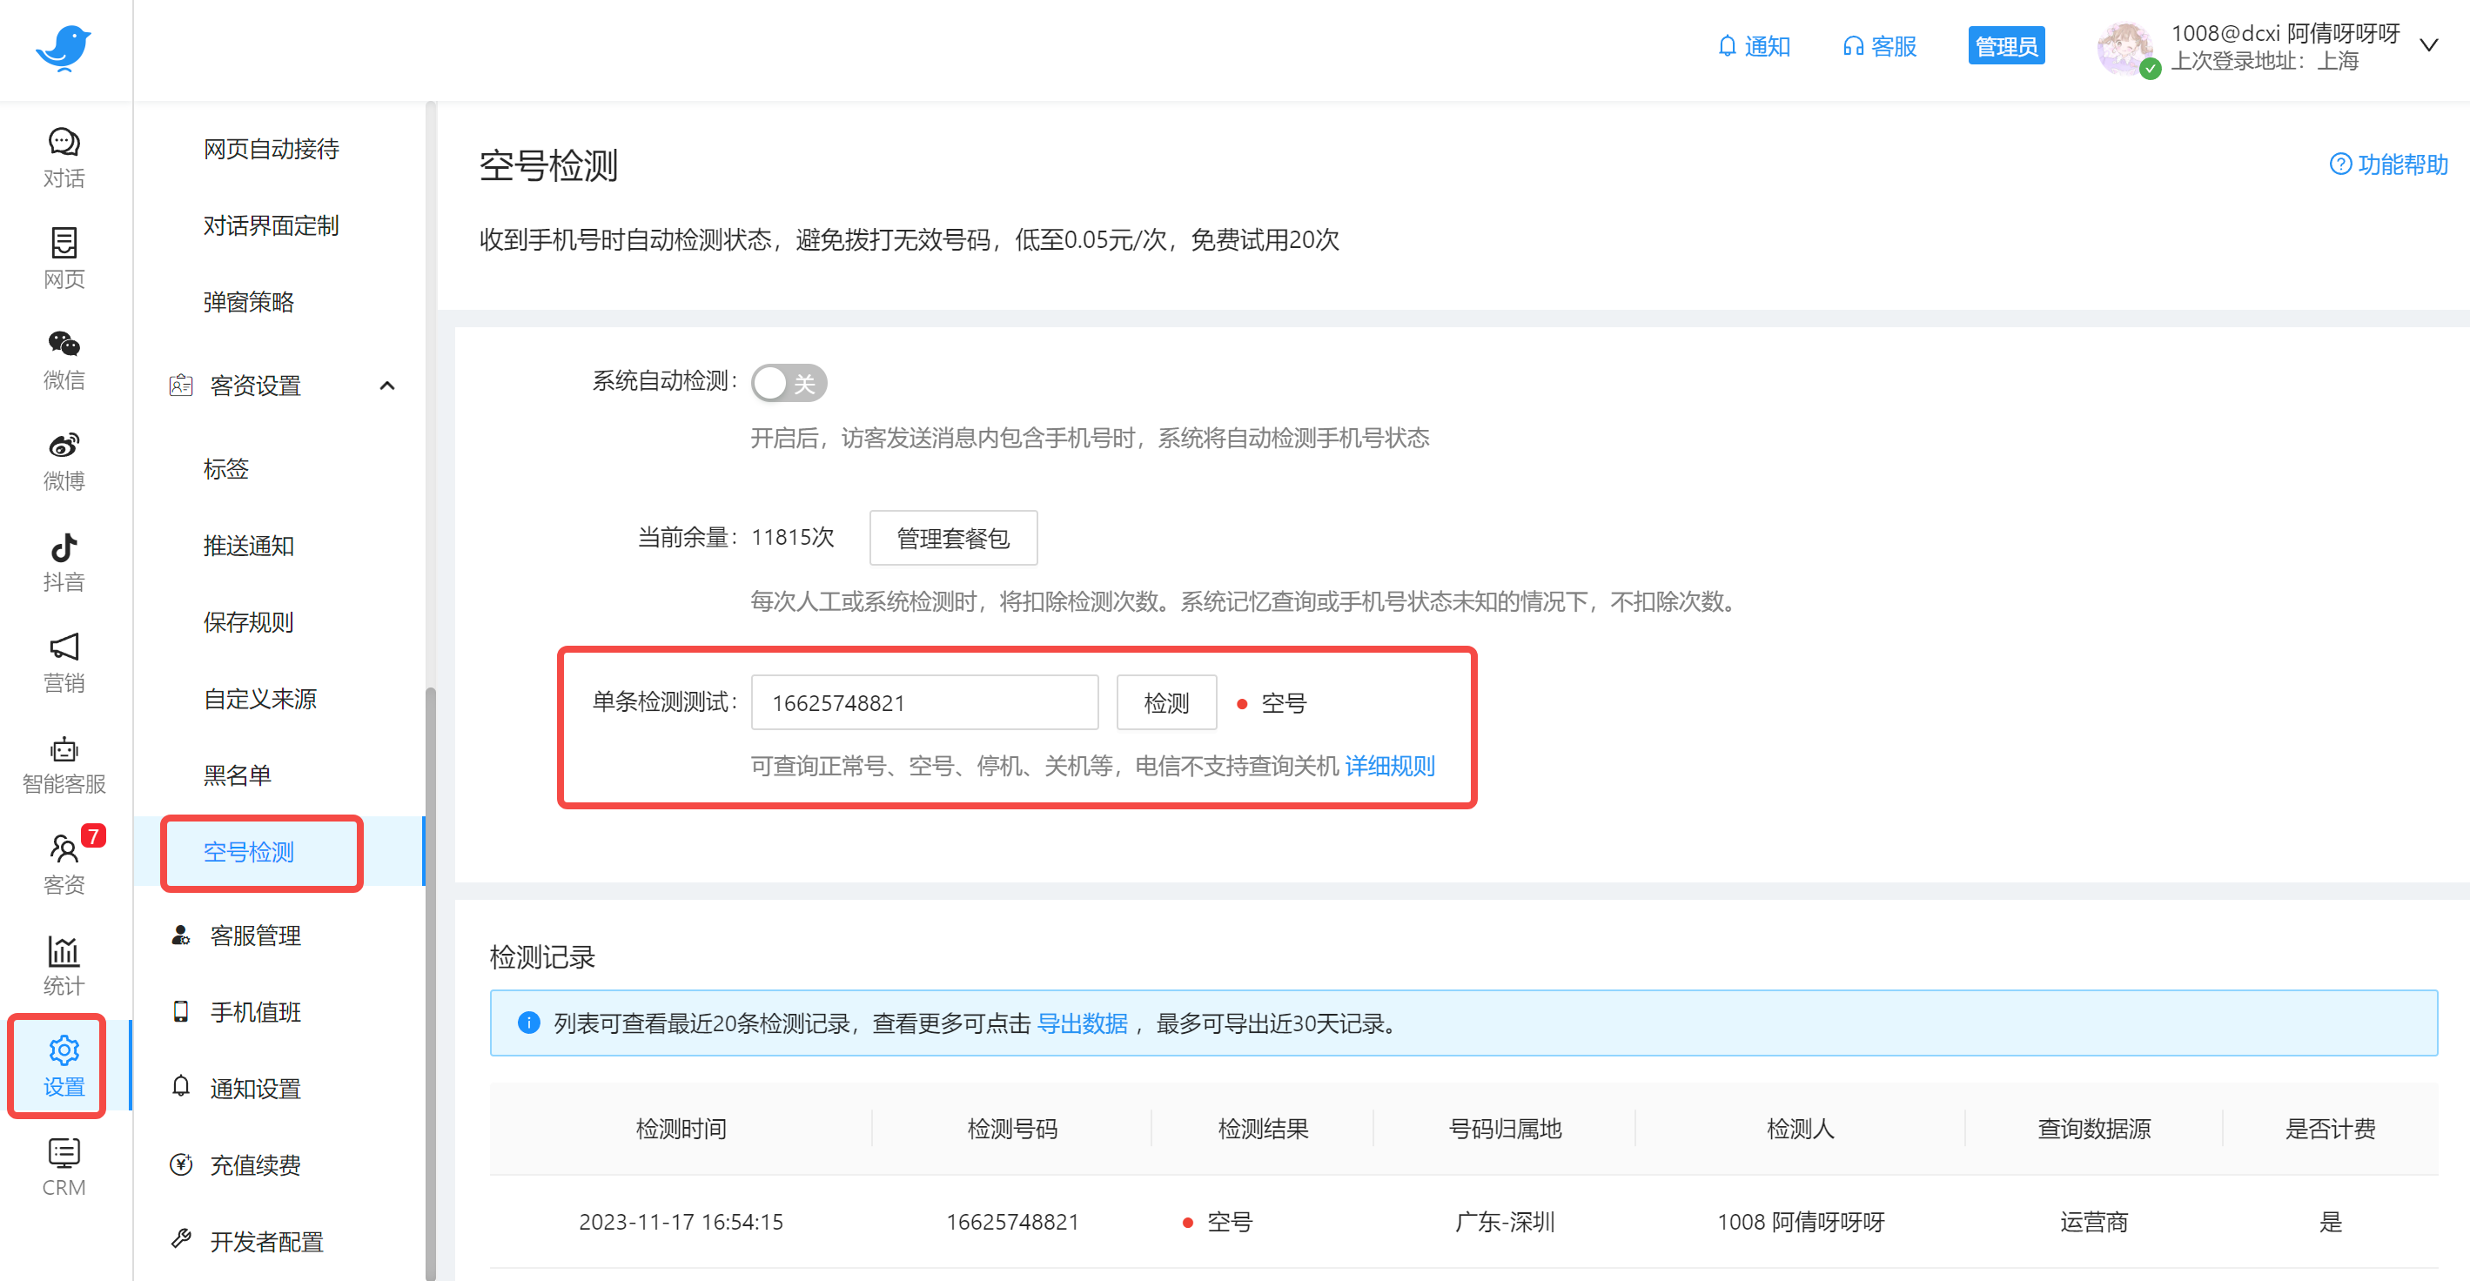
Task: Go to 客服管理 in the sidebar menu
Action: pos(254,935)
